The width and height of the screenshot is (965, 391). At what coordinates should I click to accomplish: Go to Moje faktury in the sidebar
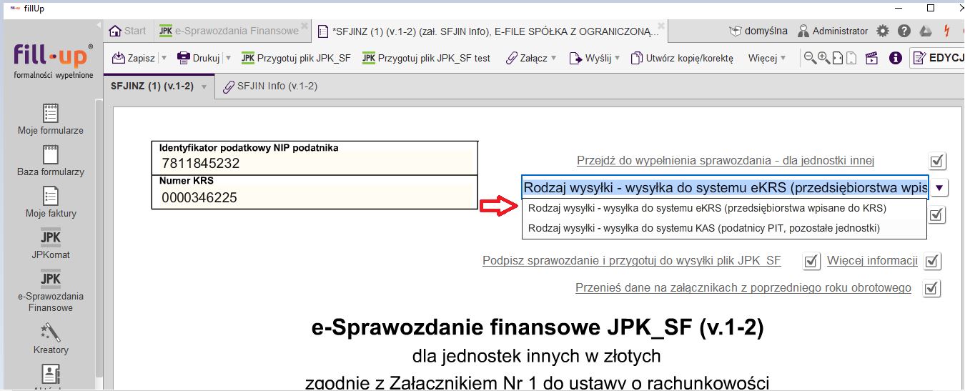pyautogui.click(x=51, y=202)
